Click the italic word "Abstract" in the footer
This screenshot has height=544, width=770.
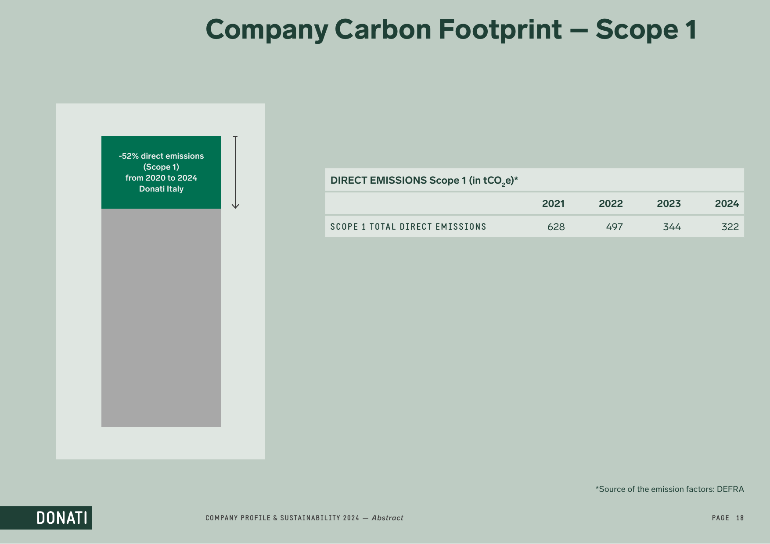(387, 518)
